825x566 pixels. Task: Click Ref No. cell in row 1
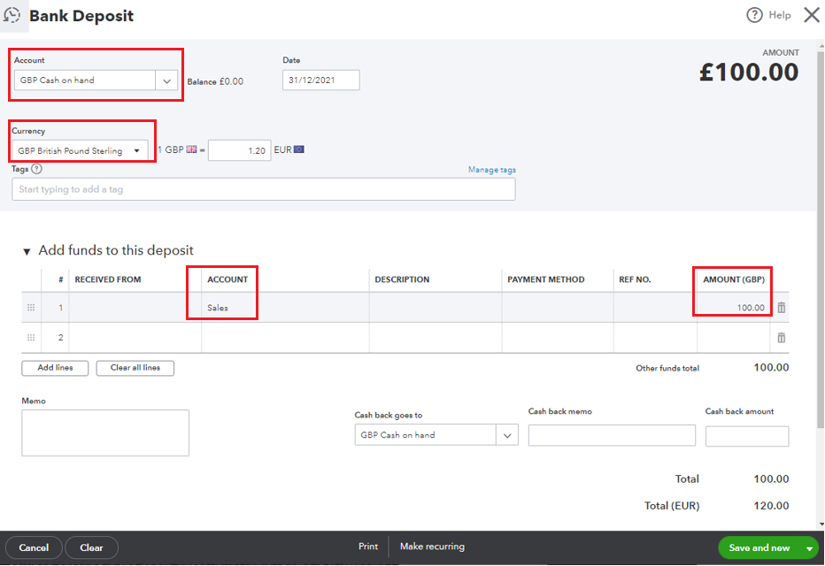pos(656,308)
